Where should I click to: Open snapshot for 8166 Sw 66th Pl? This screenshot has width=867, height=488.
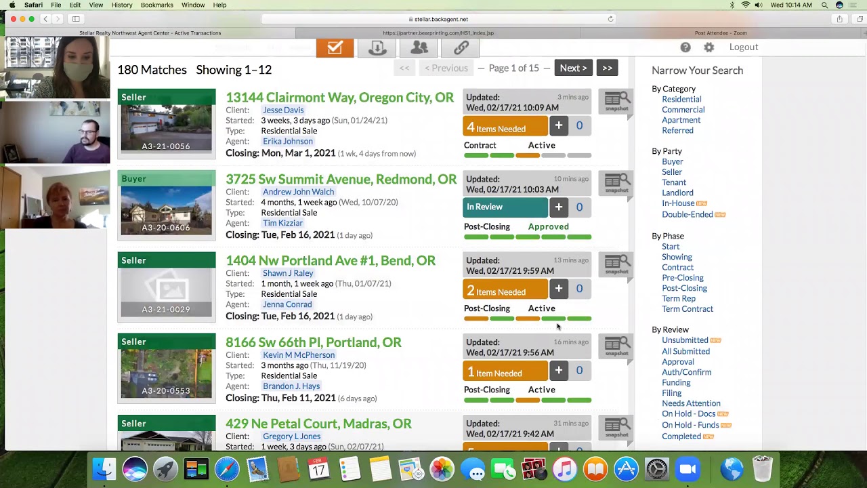616,346
